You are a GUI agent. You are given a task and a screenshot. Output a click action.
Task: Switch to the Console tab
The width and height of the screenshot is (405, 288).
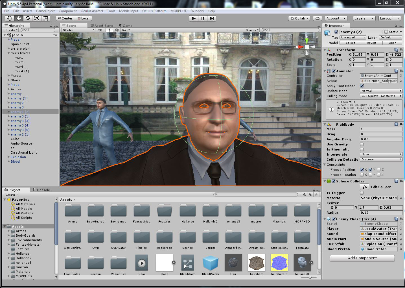coord(41,190)
